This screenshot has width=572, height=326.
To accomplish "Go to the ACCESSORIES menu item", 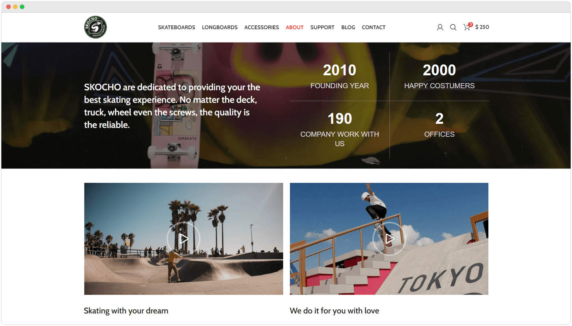I will [262, 27].
